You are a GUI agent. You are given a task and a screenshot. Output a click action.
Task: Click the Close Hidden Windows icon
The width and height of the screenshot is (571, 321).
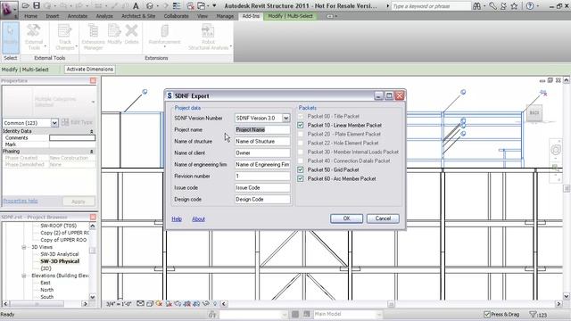click(x=190, y=6)
